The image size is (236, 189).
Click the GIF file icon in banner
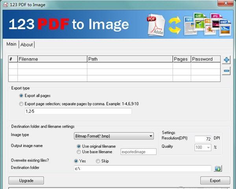coord(200,21)
